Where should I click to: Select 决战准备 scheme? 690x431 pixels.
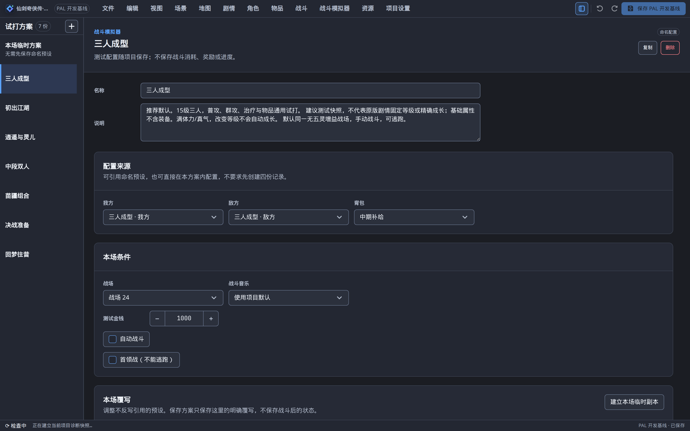39,225
